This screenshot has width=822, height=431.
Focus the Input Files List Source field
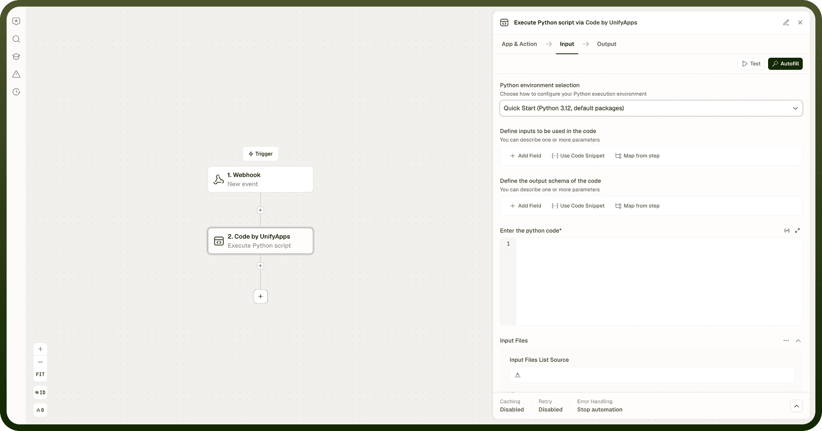pyautogui.click(x=652, y=375)
